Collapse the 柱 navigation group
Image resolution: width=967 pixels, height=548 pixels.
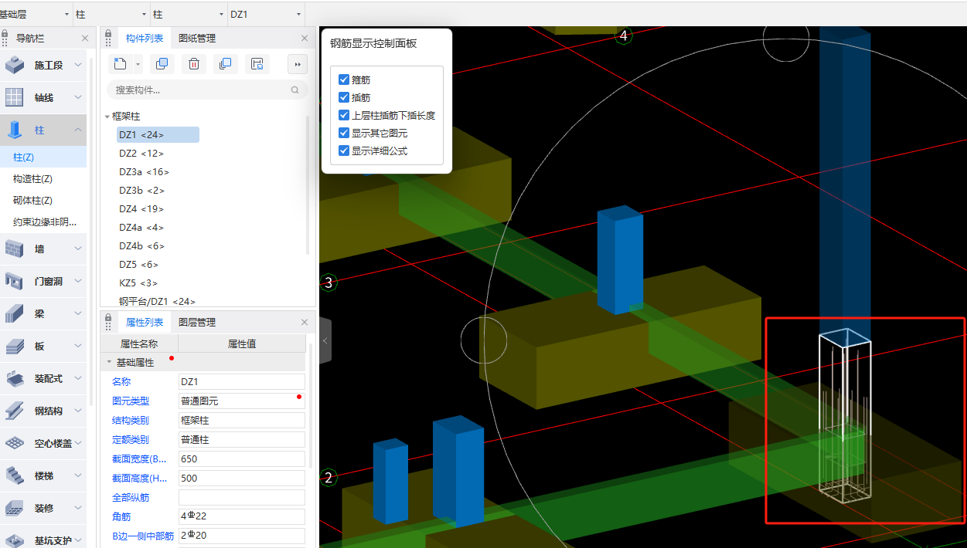78,130
